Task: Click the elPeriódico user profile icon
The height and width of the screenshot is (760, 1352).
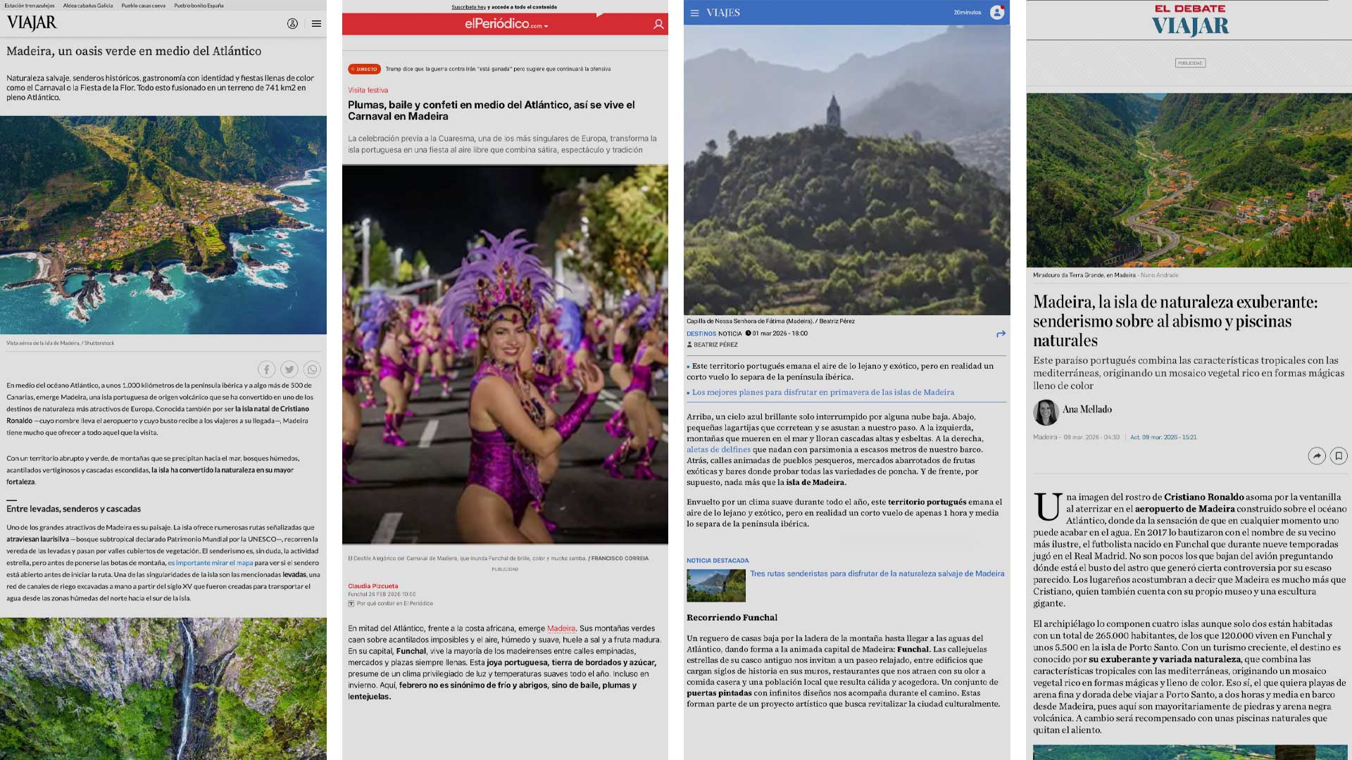Action: 658,24
